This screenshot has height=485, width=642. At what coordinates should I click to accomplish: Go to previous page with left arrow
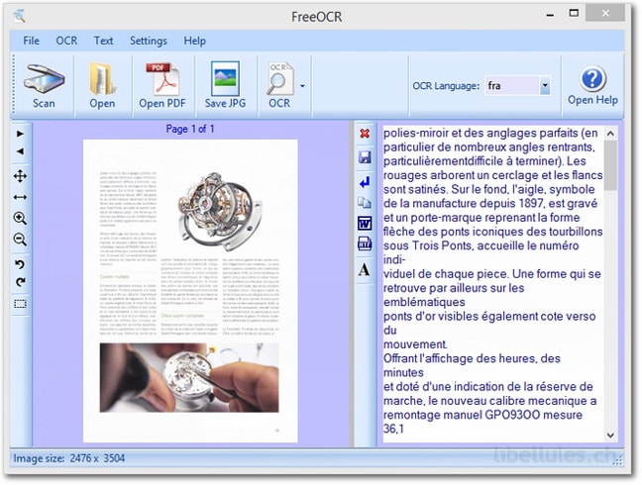(x=20, y=151)
